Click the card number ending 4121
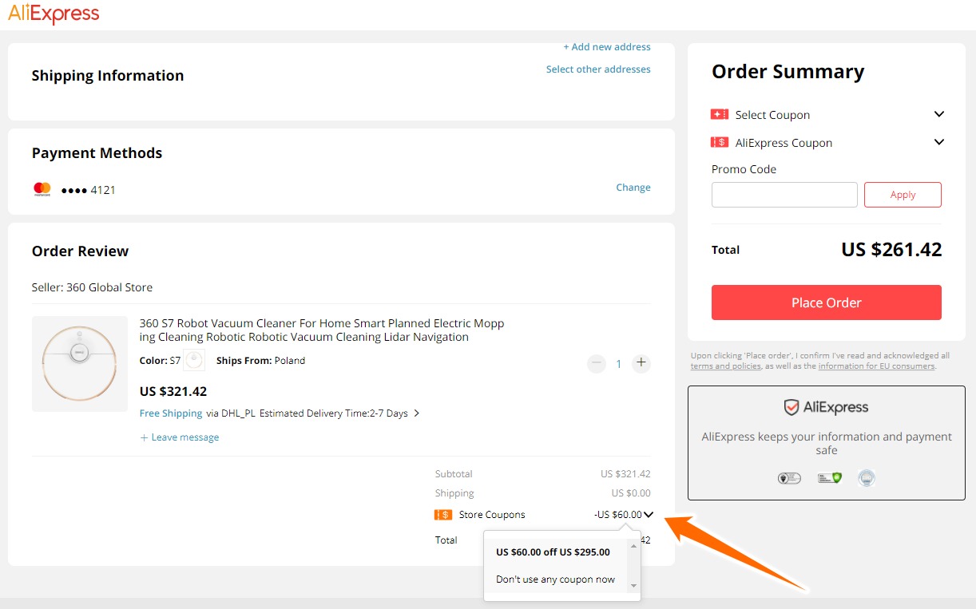The image size is (976, 609). pos(89,190)
